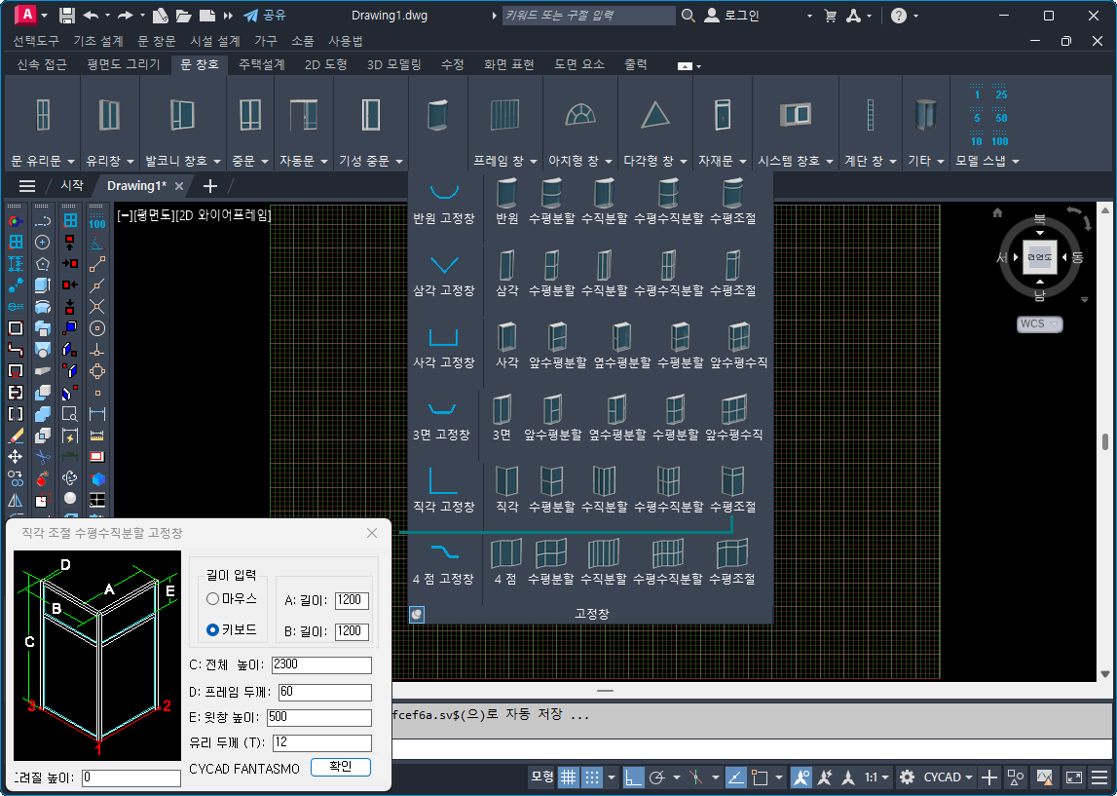Image resolution: width=1117 pixels, height=796 pixels.
Task: Toggle the grid display in status bar
Action: click(568, 777)
